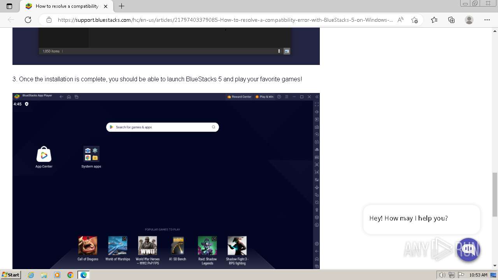
Task: Click Show desktop button in taskbar
Action: (494, 275)
